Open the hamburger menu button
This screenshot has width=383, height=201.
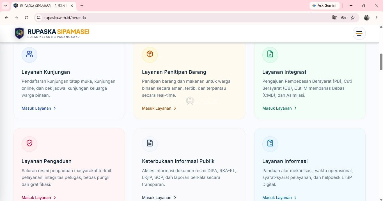(359, 34)
